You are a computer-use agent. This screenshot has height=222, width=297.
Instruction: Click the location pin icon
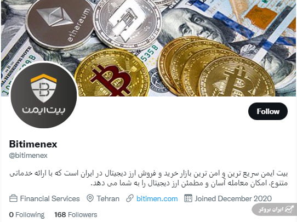[90, 198]
